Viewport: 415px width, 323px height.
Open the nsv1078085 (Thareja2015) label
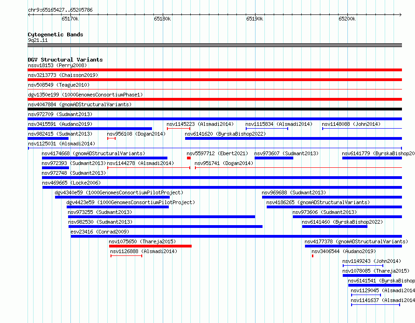point(376,271)
